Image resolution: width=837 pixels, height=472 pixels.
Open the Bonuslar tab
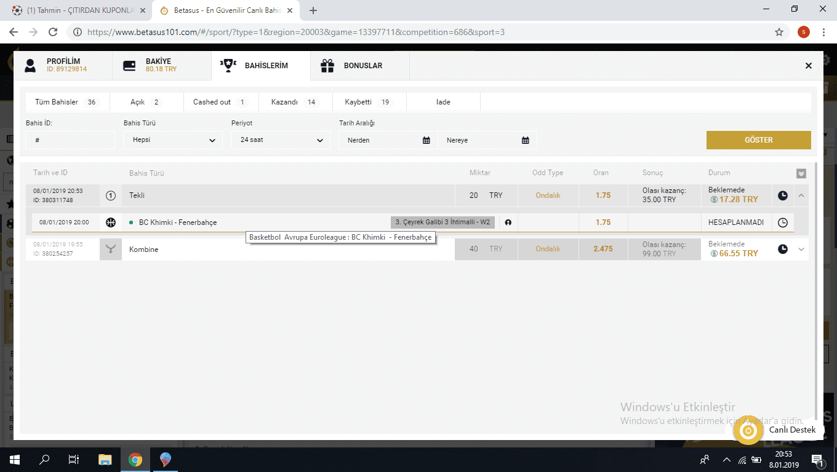coord(359,65)
